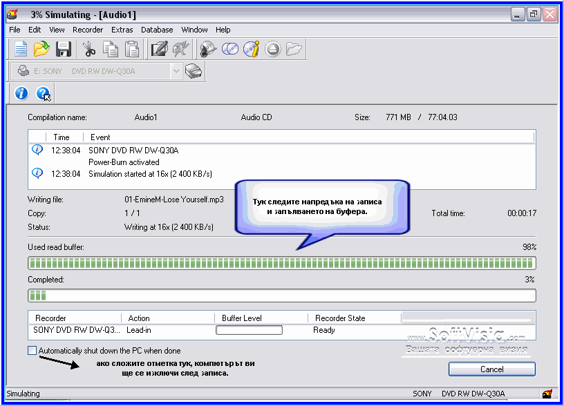The image size is (564, 406).
Task: Click the 'Ready' recorder state cell
Action: (324, 330)
